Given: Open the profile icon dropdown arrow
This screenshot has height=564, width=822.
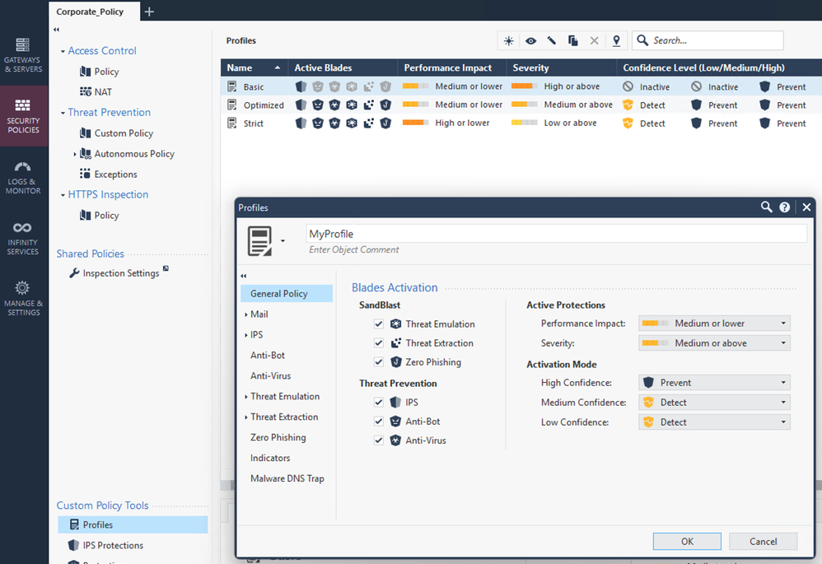Looking at the screenshot, I should [283, 241].
